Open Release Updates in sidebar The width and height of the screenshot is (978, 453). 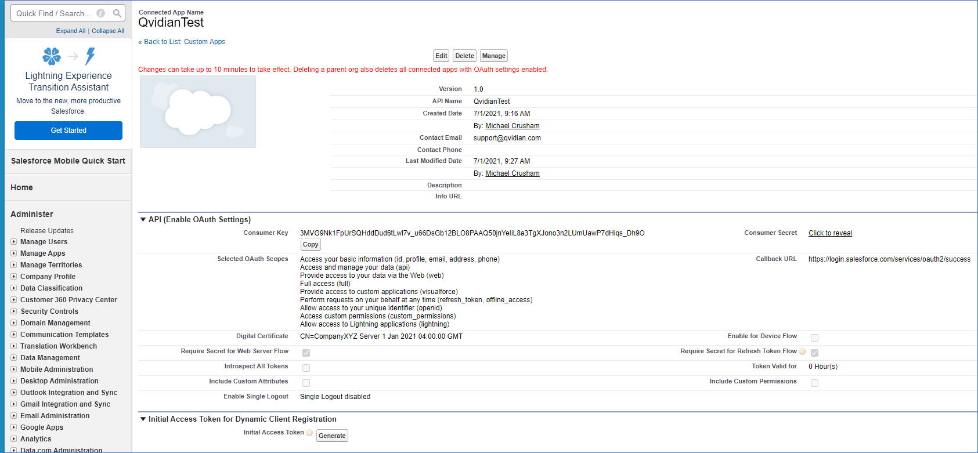tap(47, 231)
